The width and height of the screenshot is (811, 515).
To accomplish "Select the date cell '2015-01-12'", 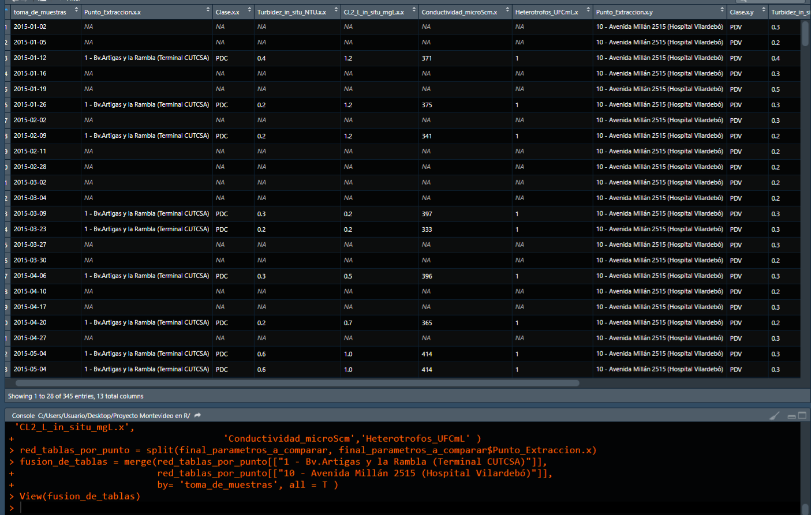I will tap(30, 58).
